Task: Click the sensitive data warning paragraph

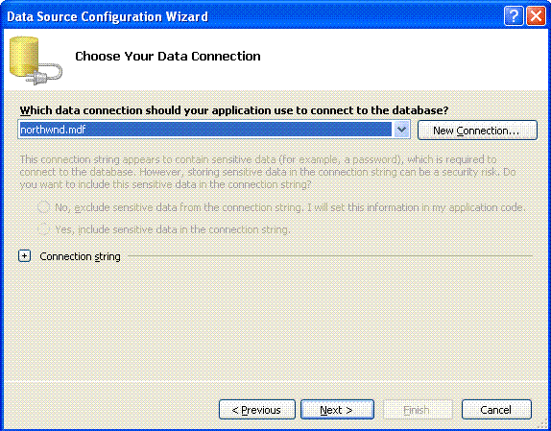Action: [268, 172]
